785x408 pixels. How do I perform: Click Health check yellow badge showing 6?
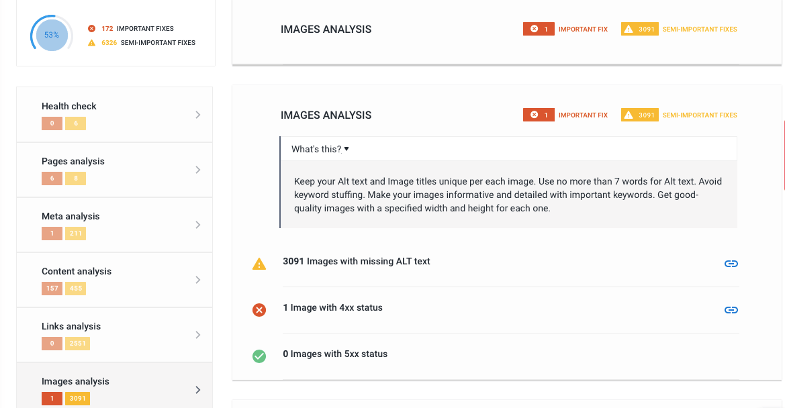coord(76,123)
